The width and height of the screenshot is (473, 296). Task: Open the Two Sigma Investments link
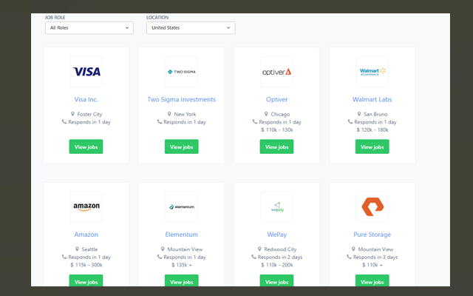click(x=181, y=99)
